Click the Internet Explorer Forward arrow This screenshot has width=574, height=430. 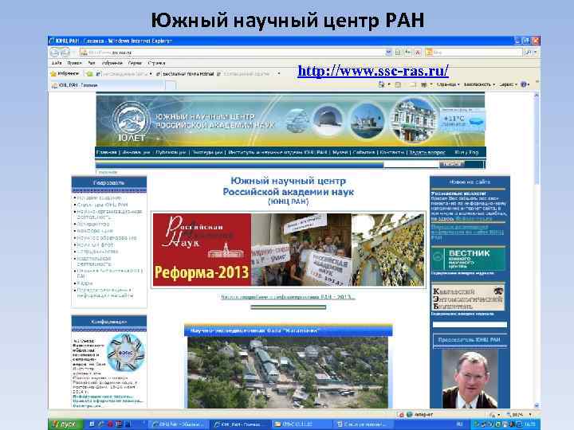click(x=65, y=53)
